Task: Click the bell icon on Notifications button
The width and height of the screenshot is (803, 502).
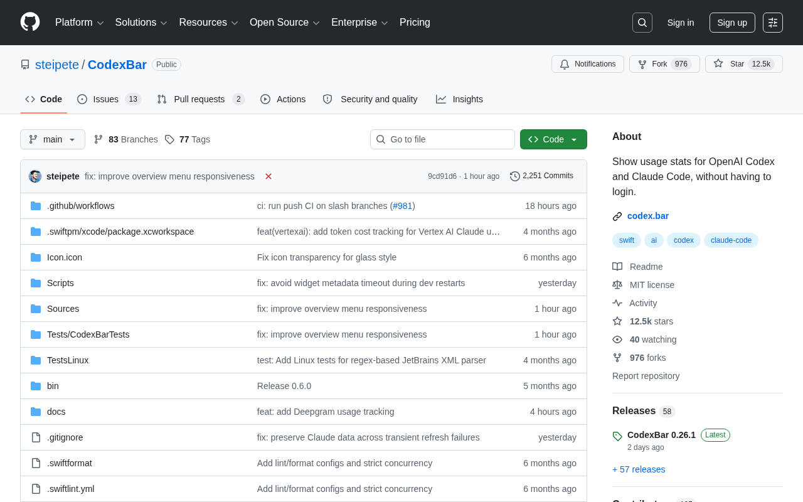Action: coord(565,64)
